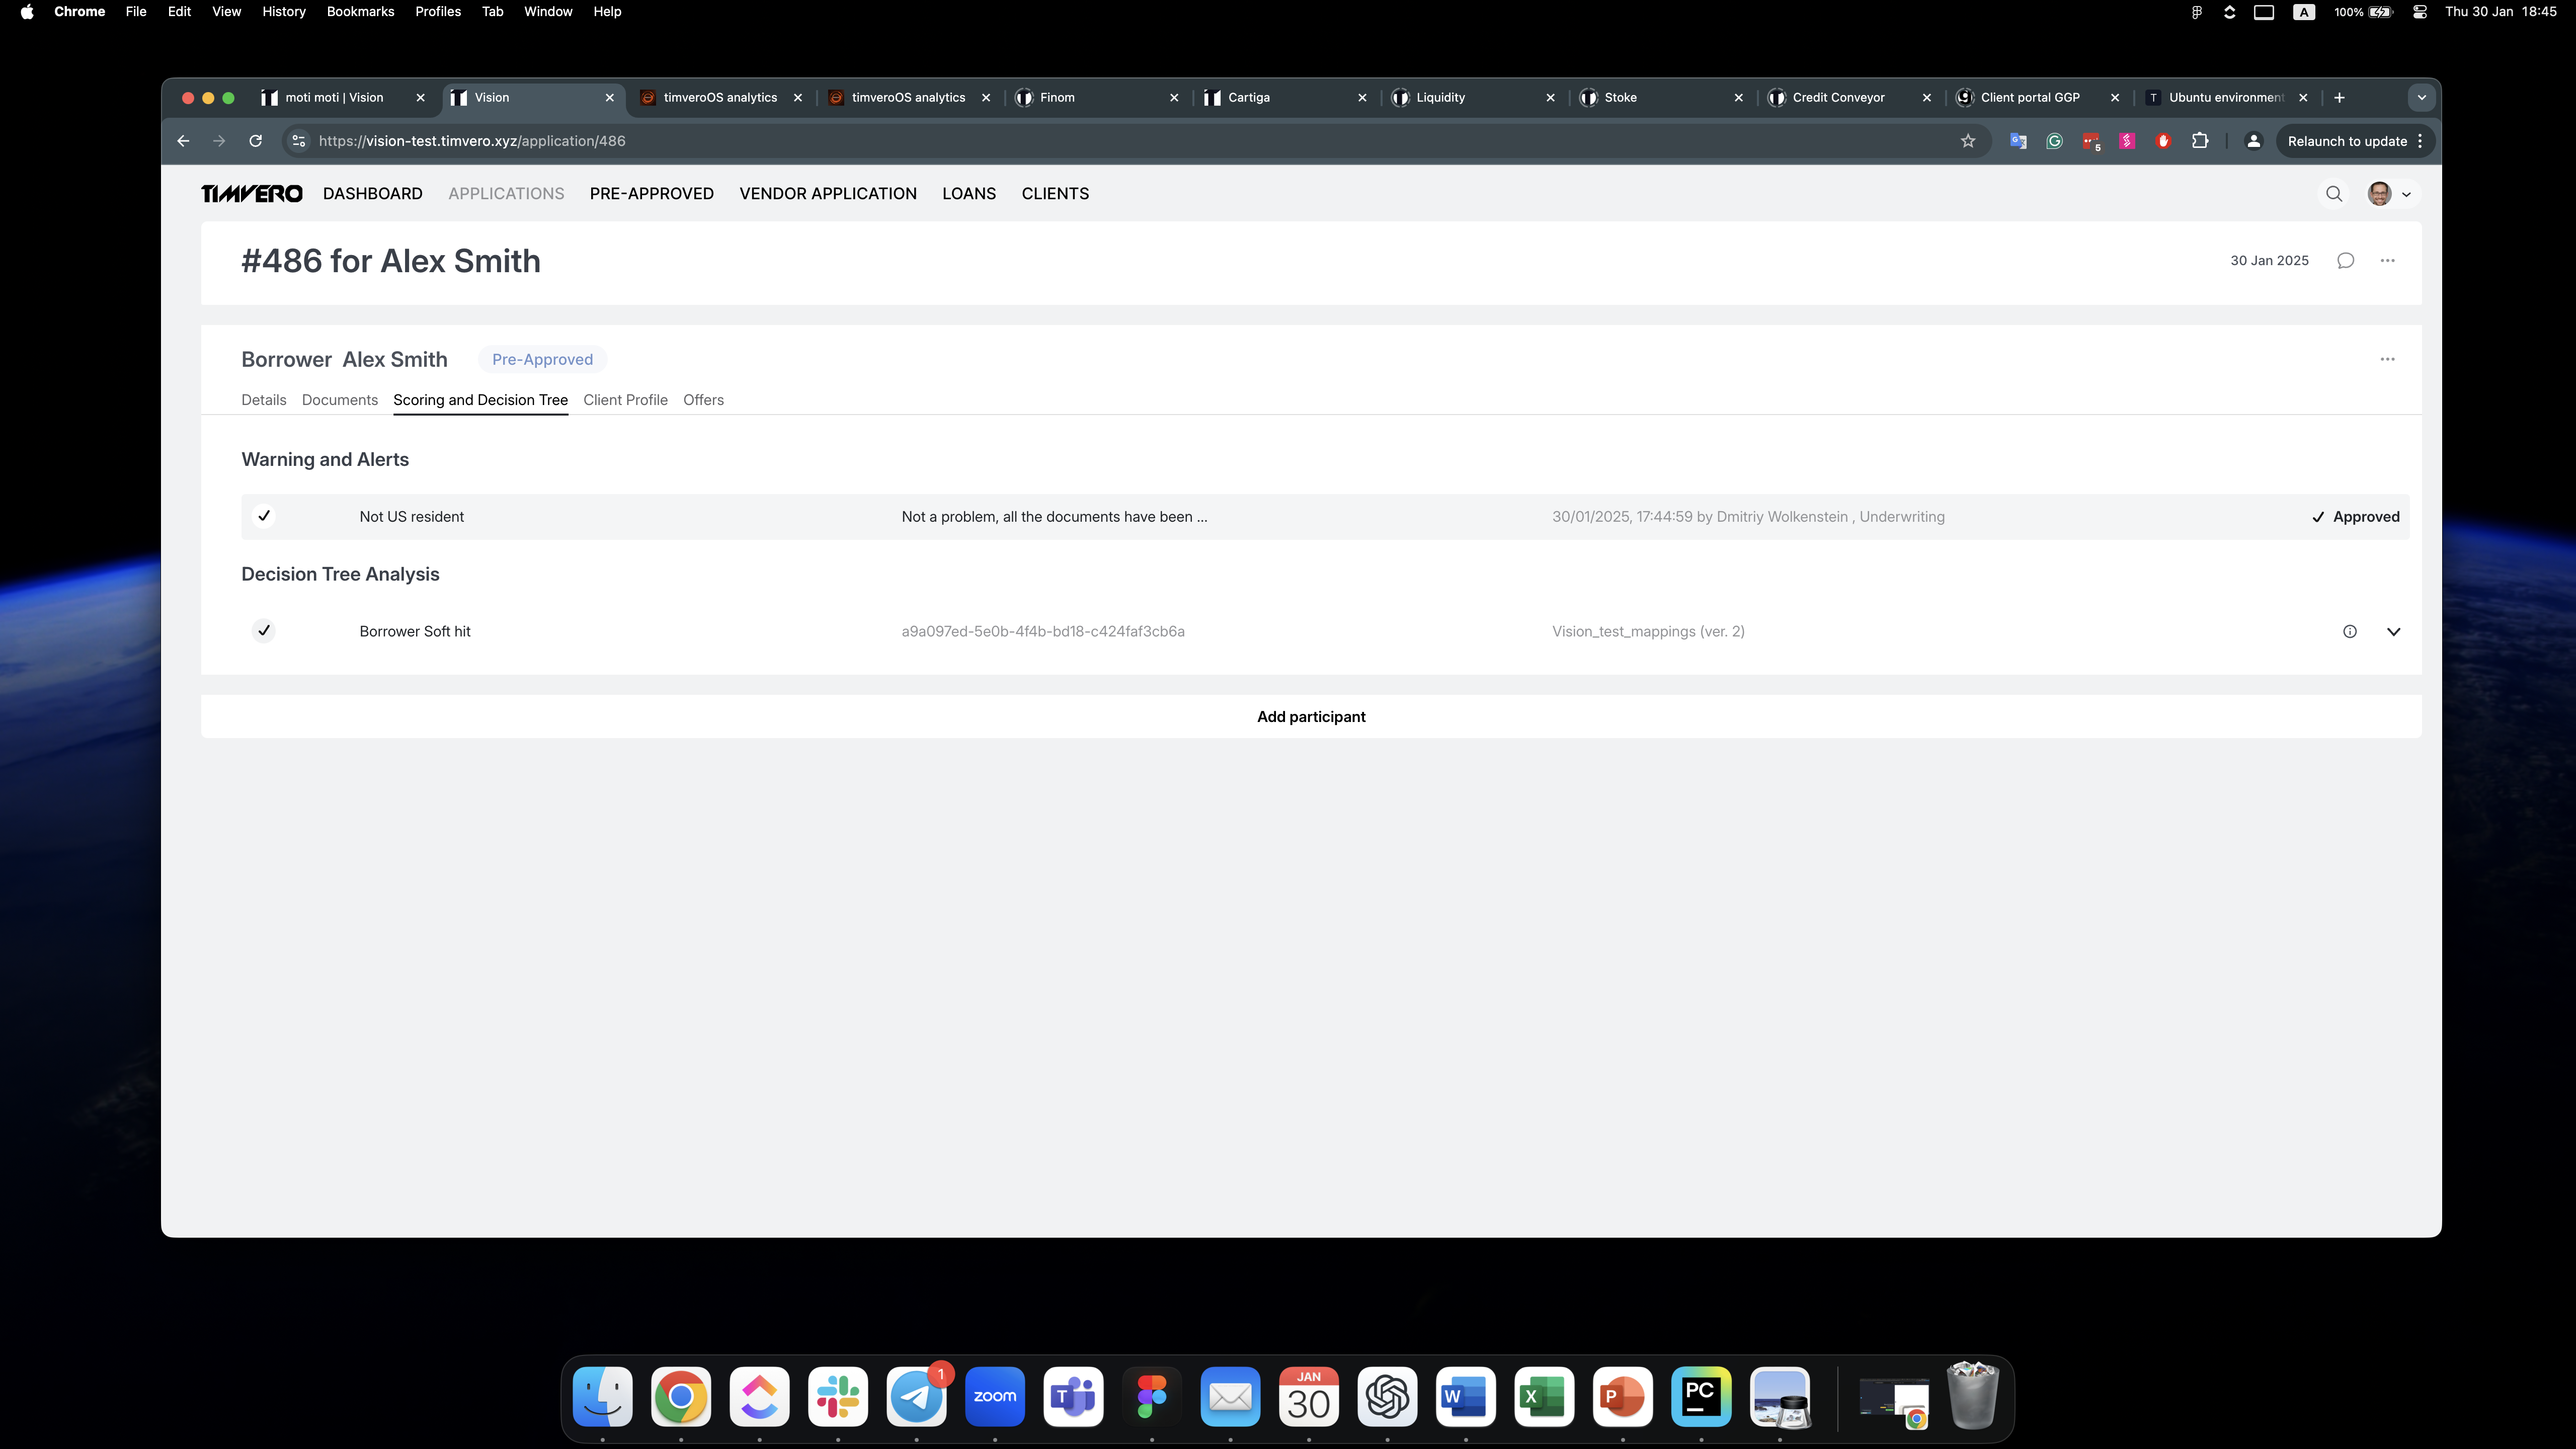Expand the Borrower Soft hit chevron
This screenshot has width=2576, height=1449.
pos(2394,632)
